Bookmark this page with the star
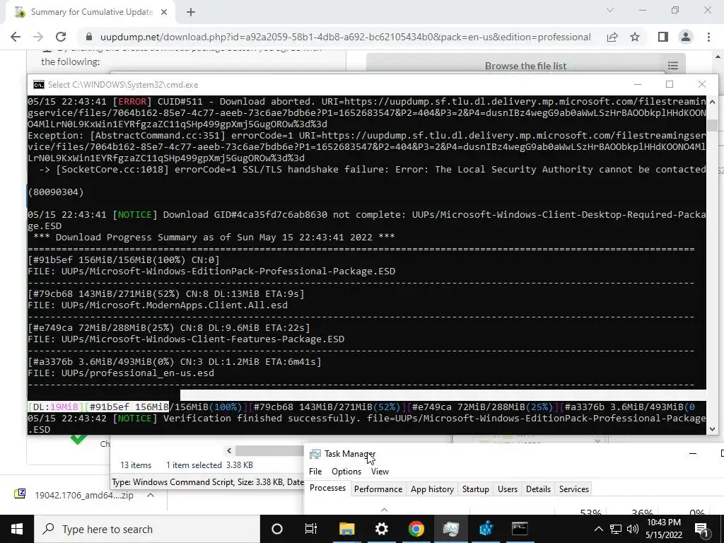Image resolution: width=724 pixels, height=543 pixels. 635,37
